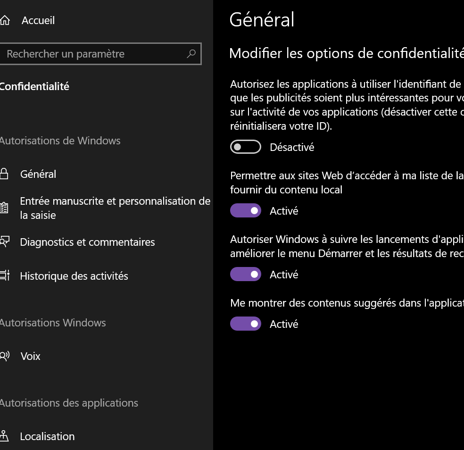The width and height of the screenshot is (464, 450).
Task: Open Voix settings page
Action: click(x=30, y=356)
